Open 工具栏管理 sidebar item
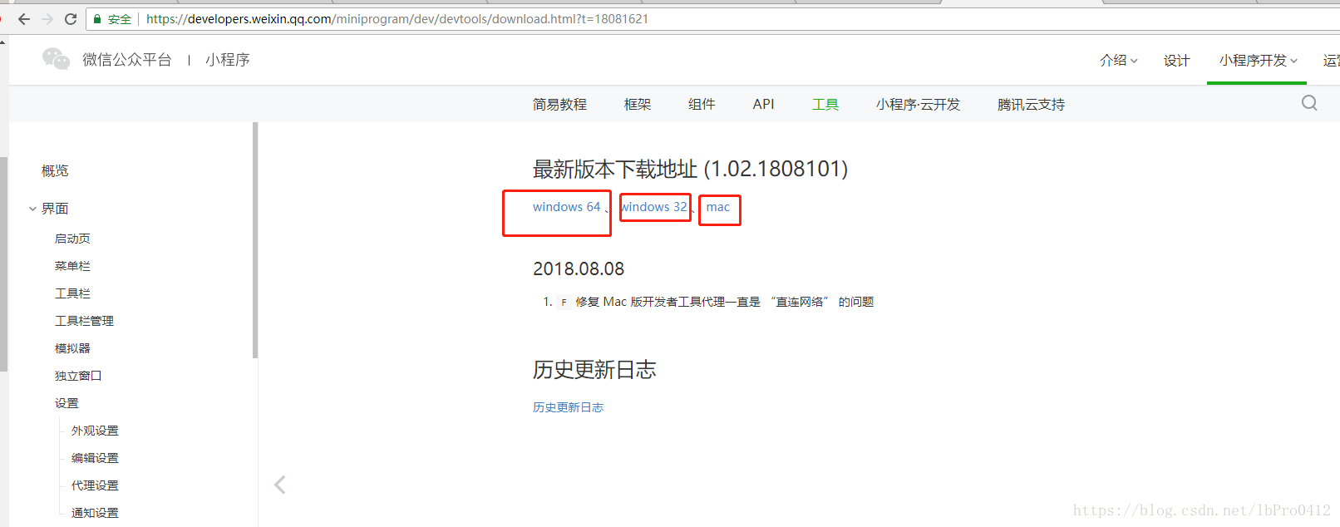This screenshot has height=527, width=1340. coord(84,321)
